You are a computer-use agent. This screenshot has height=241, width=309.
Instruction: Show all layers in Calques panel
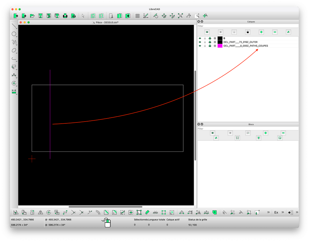click(207, 32)
